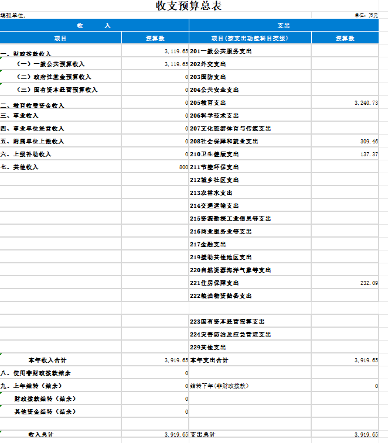The image size is (388, 443).
Task: Select the 收入 section header cell
Action: click(94, 25)
